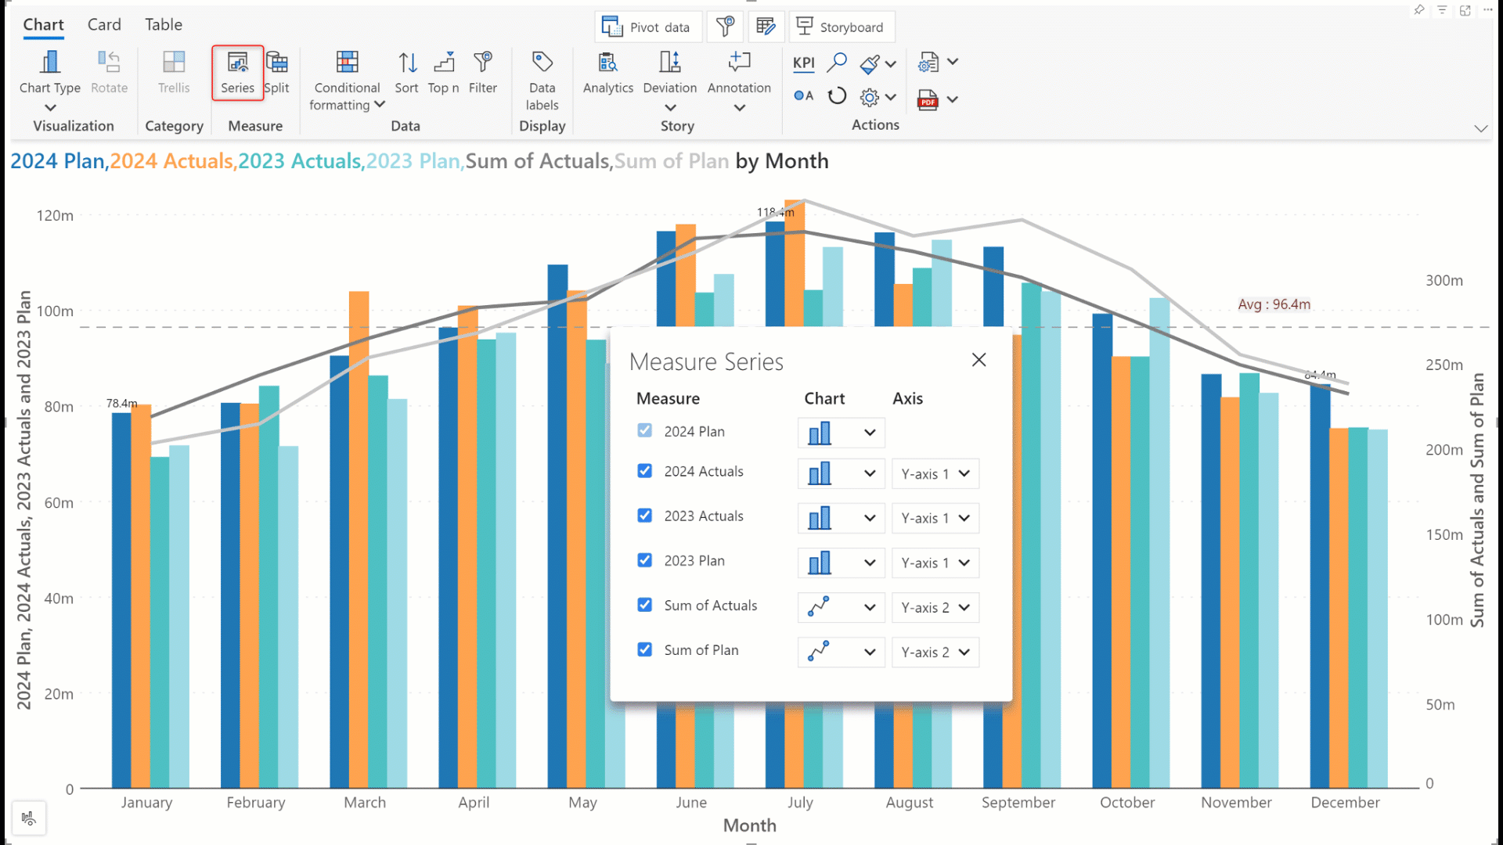Click the Pivot data button

[647, 27]
